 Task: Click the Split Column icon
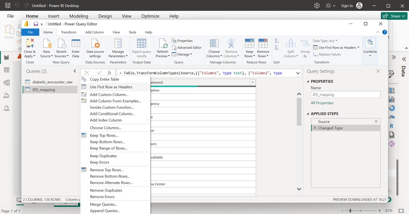pyautogui.click(x=291, y=44)
